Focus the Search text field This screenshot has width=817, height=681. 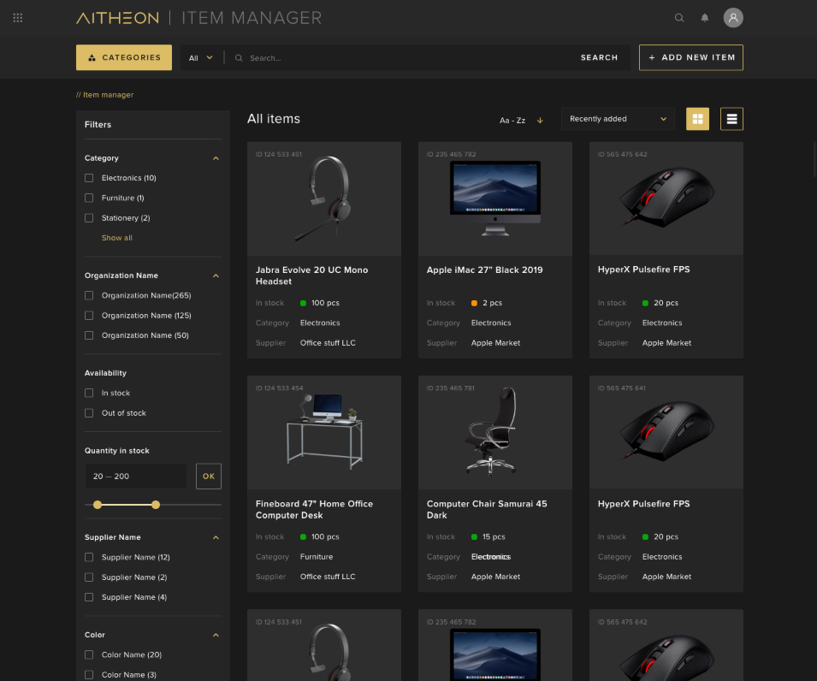(406, 58)
